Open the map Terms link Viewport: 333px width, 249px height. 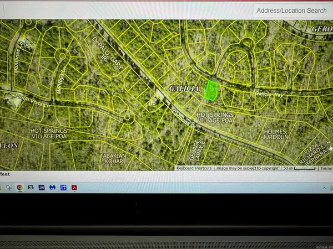click(x=326, y=168)
